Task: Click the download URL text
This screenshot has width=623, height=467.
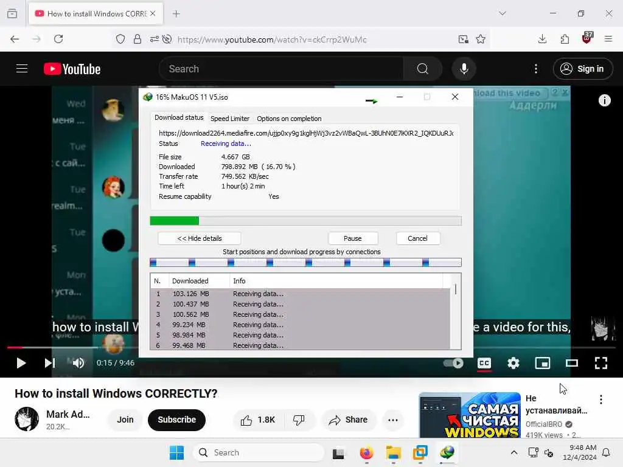Action: pos(306,133)
